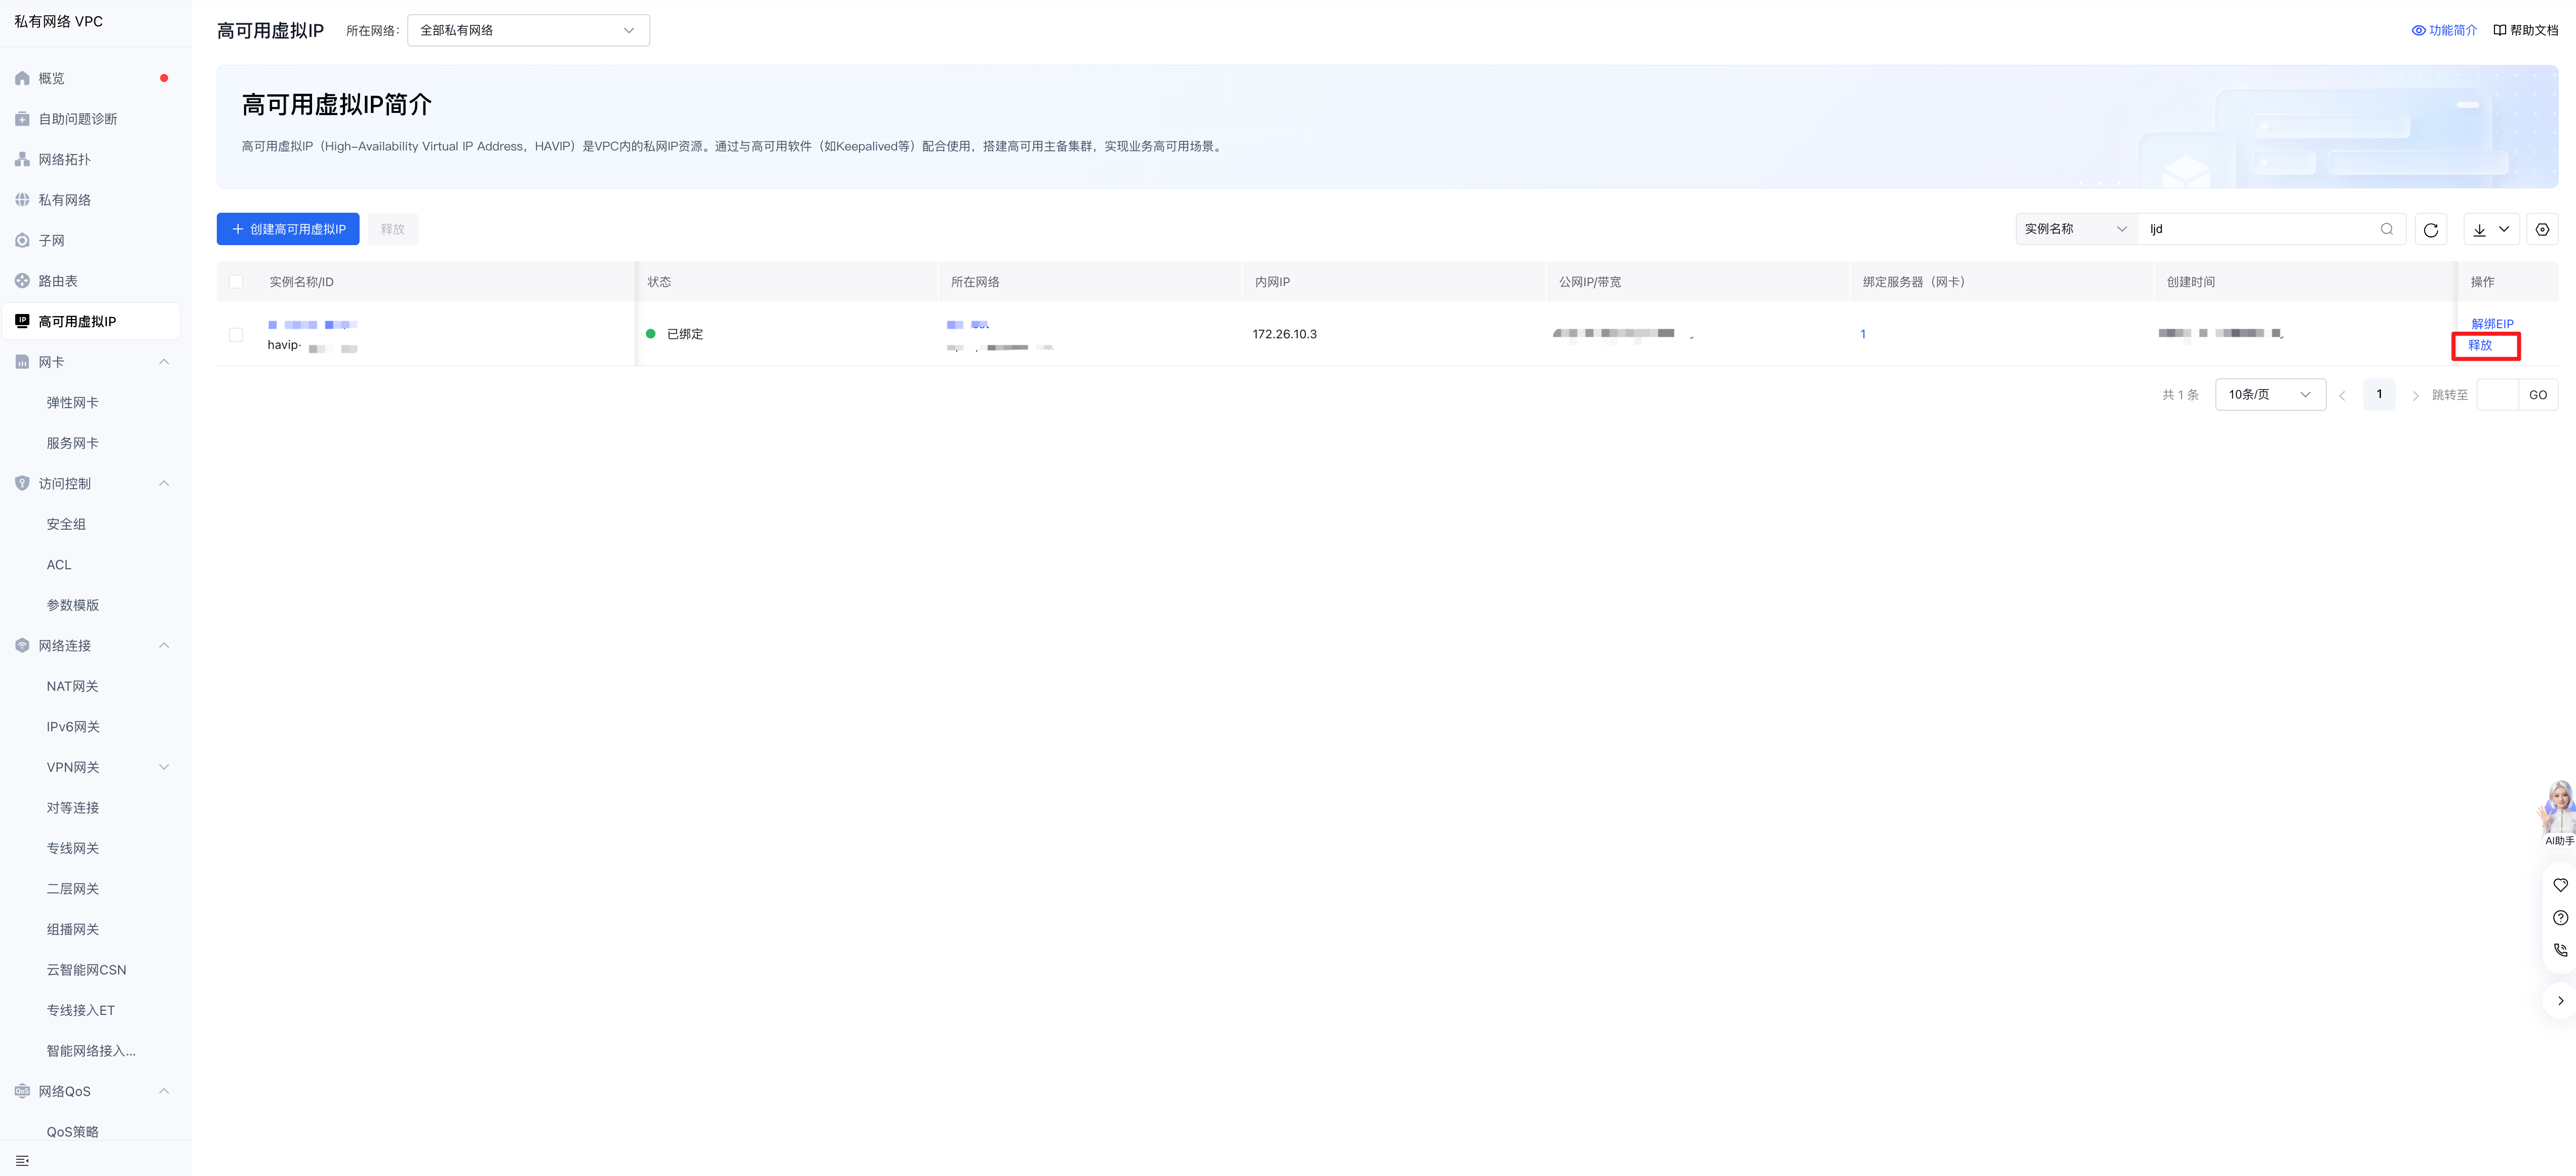Image resolution: width=2576 pixels, height=1176 pixels.
Task: Go to next page arrow
Action: [x=2415, y=395]
